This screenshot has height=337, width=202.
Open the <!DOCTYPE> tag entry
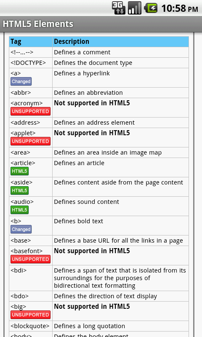28,63
